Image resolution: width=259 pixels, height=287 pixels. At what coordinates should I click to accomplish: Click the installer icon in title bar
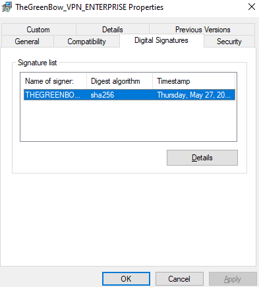coord(7,7)
